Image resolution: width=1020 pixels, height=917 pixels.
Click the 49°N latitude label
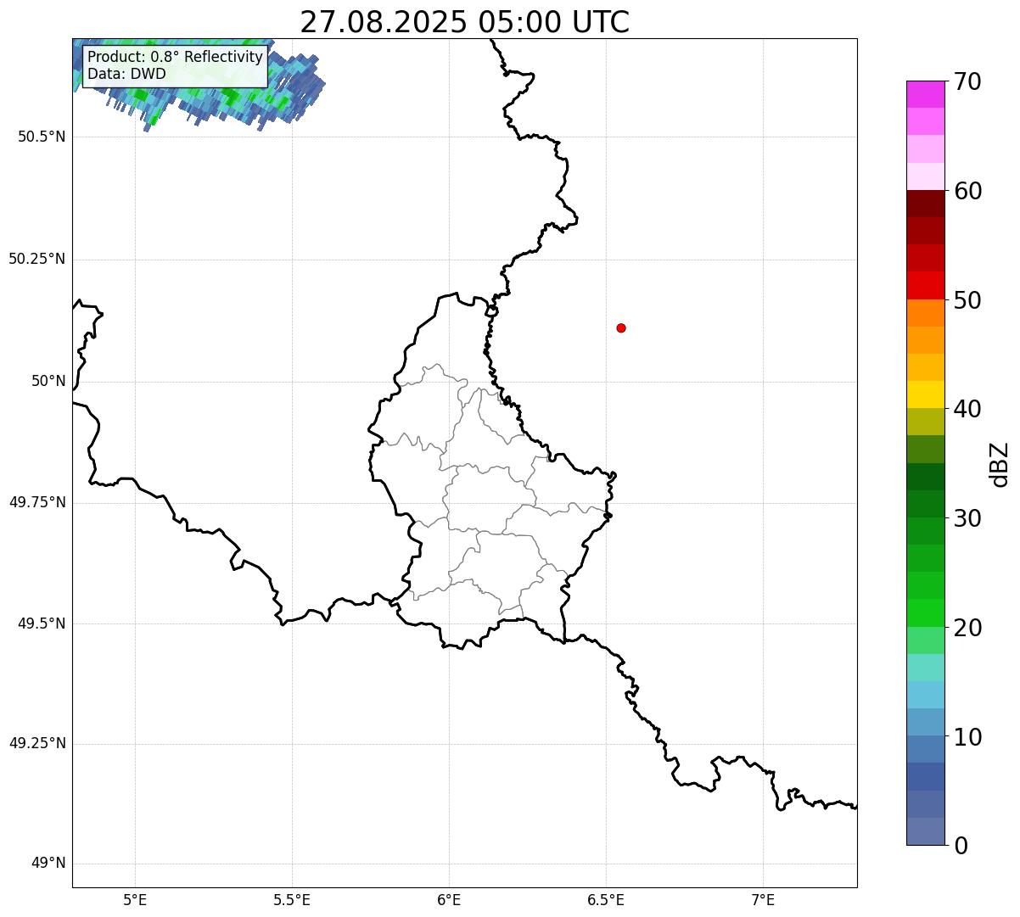(48, 863)
